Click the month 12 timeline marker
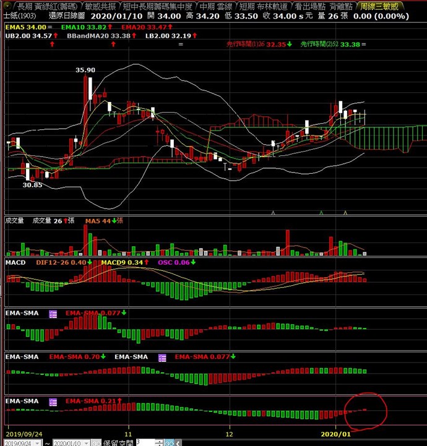 [x=230, y=434]
